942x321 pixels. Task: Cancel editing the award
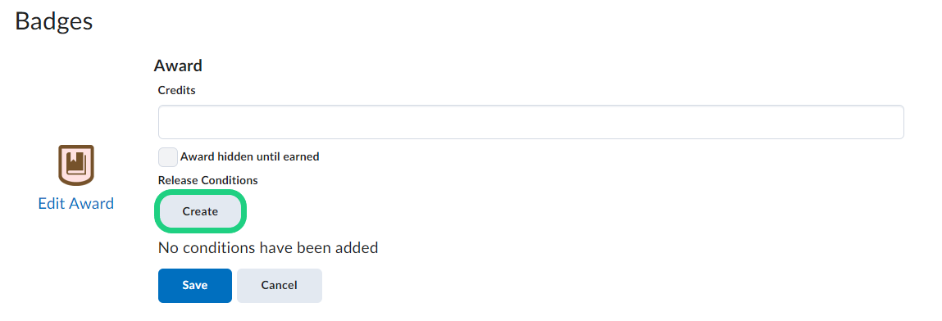(280, 285)
